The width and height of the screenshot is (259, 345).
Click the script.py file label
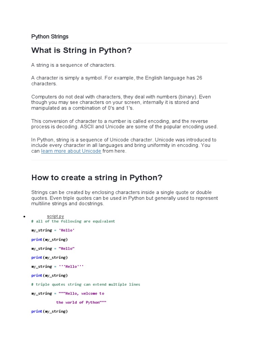point(55,216)
